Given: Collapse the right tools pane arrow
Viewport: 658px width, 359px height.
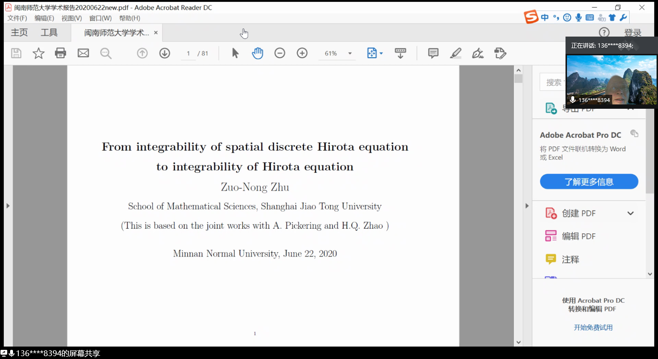Looking at the screenshot, I should [x=527, y=206].
